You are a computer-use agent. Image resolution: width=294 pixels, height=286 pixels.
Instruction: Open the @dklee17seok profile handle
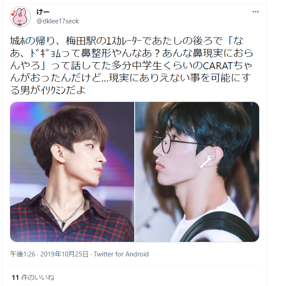pyautogui.click(x=58, y=21)
